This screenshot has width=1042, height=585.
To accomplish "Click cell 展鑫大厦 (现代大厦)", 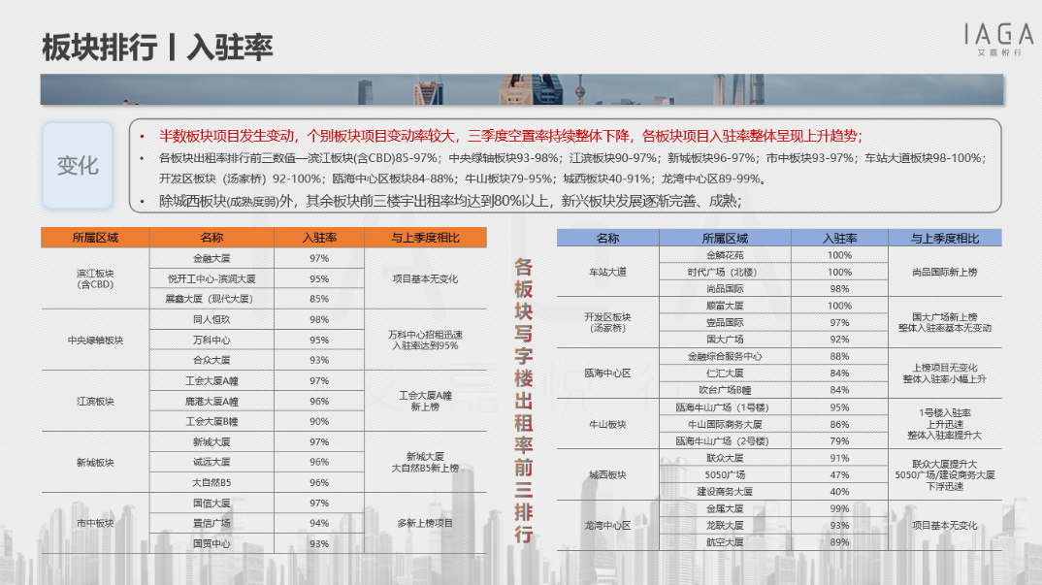I will [x=212, y=299].
